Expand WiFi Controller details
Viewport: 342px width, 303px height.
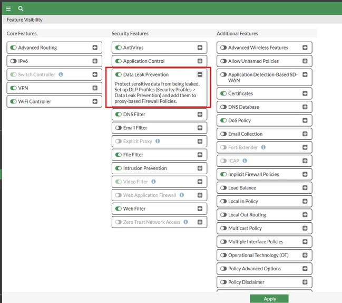pyautogui.click(x=95, y=101)
